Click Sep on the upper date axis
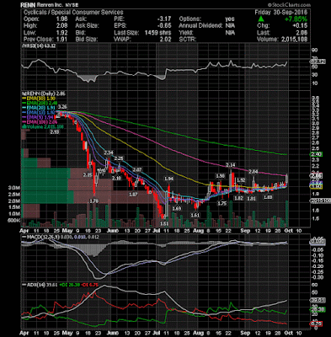Image resolution: width=331 pixels, height=337 pixels. click(x=246, y=231)
